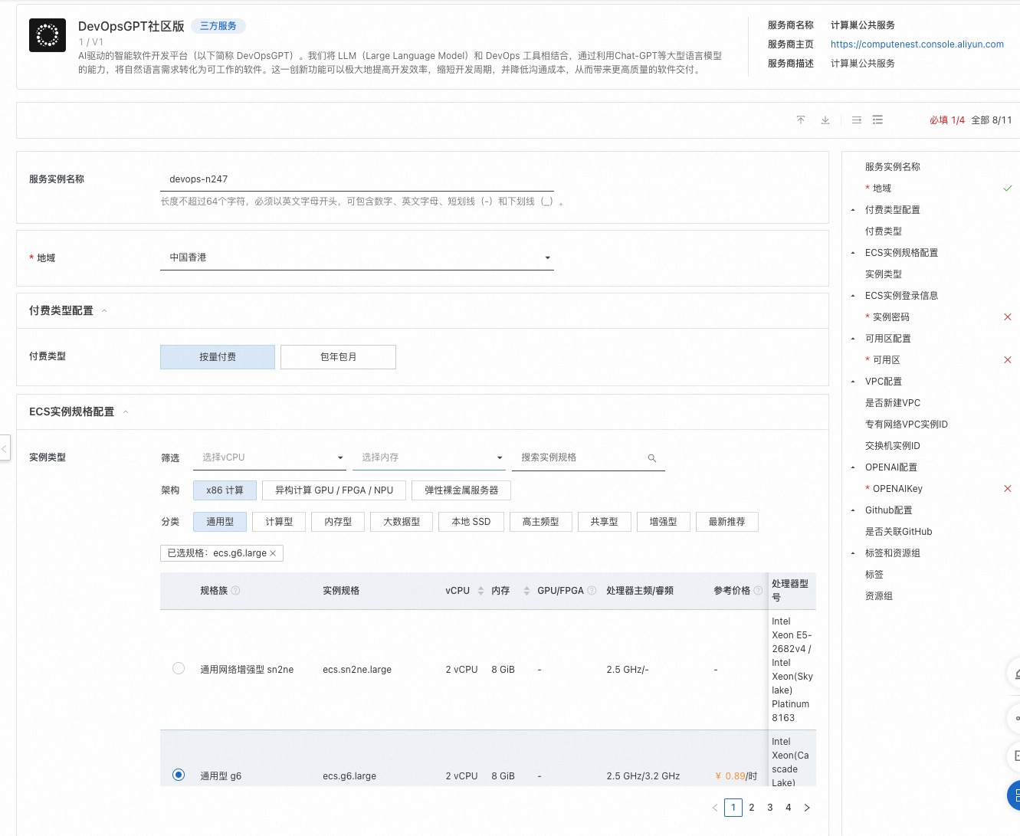
Task: Go to page 2 of the spec table
Action: (752, 808)
